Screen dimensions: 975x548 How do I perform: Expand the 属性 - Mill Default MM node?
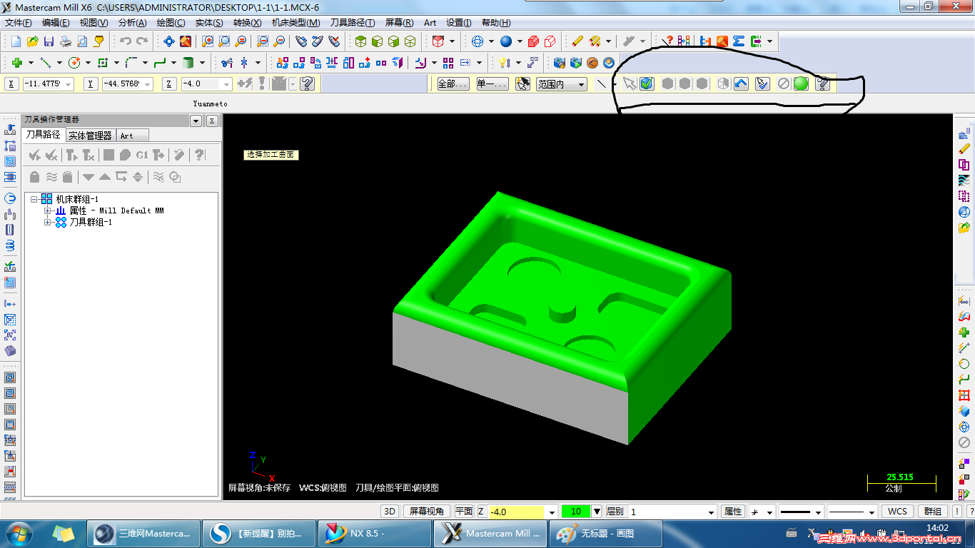point(47,210)
